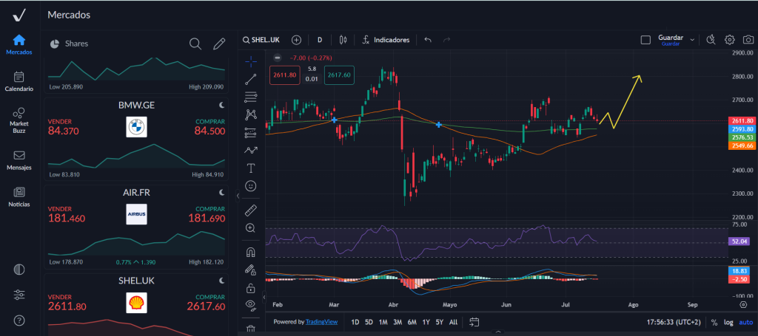Follow the TradingView link
Screen dimensions: 758x336
(x=321, y=322)
